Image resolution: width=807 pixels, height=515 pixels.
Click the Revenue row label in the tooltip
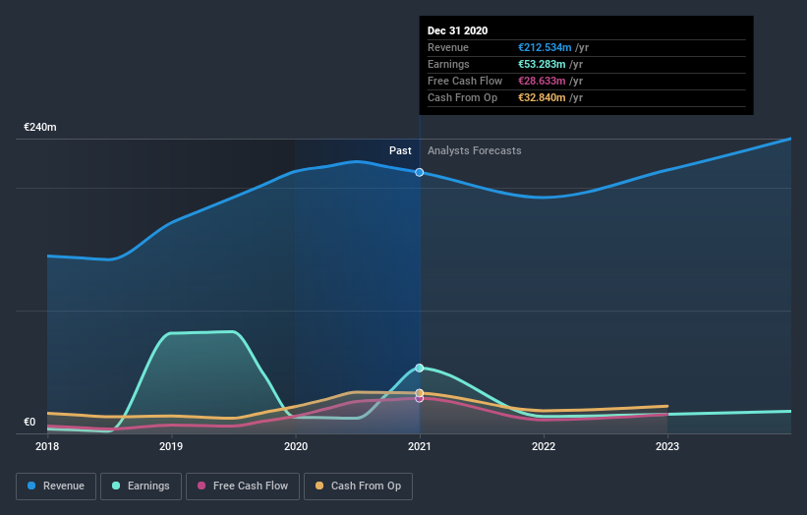pos(448,47)
